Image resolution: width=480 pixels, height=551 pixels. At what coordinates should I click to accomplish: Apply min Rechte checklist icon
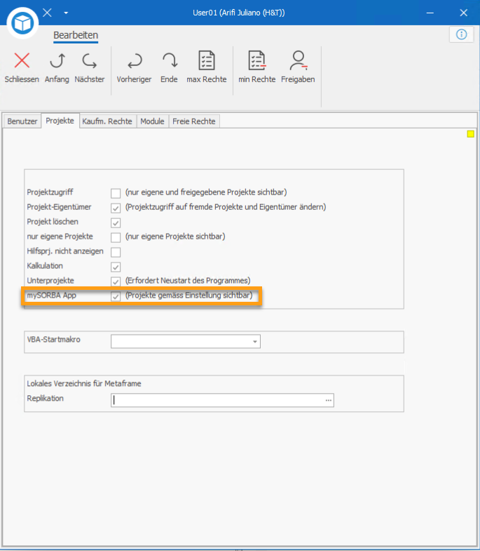[257, 61]
